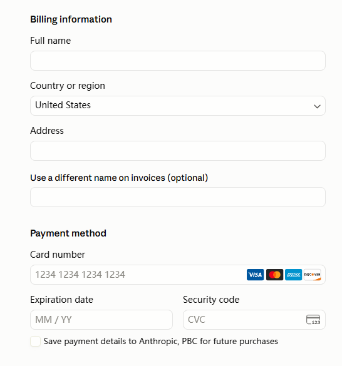Viewport: 342px width, 366px height.
Task: Click the Address label text
Action: tap(47, 131)
